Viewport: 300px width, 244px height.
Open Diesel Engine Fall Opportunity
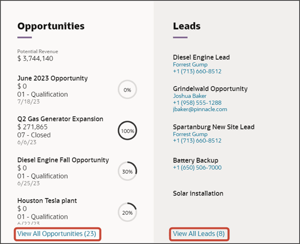click(63, 160)
